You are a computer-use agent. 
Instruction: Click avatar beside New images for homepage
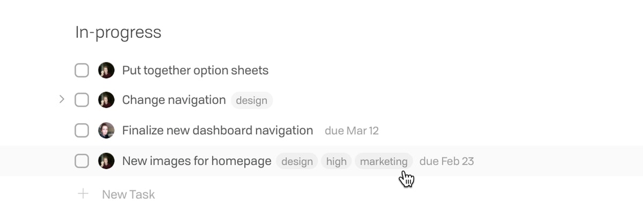click(x=106, y=161)
